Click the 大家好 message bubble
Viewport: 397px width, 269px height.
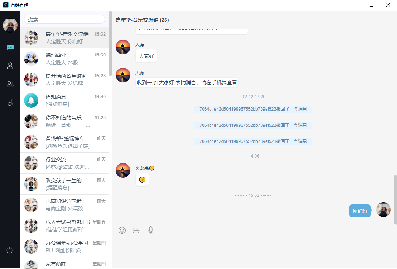pos(146,56)
